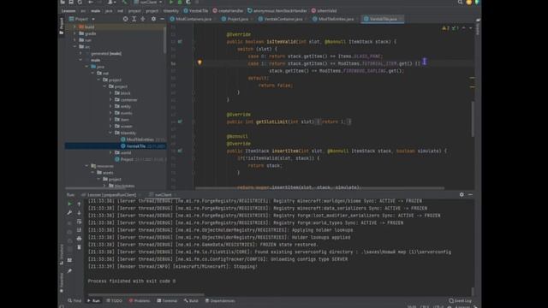Image resolution: width=548 pixels, height=308 pixels.
Task: Toggle the Structure tool window strip button
Action: click(62, 254)
